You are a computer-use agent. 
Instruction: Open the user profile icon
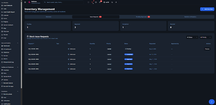click(x=116, y=2)
